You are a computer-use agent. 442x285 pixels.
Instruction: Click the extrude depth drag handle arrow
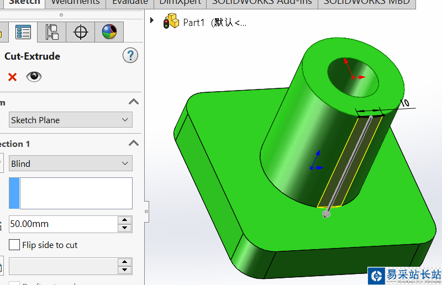tap(327, 214)
